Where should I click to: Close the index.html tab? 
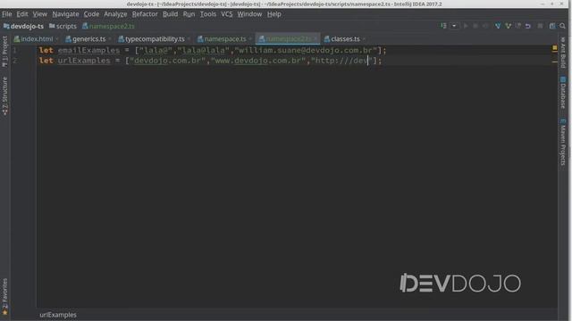tap(57, 39)
